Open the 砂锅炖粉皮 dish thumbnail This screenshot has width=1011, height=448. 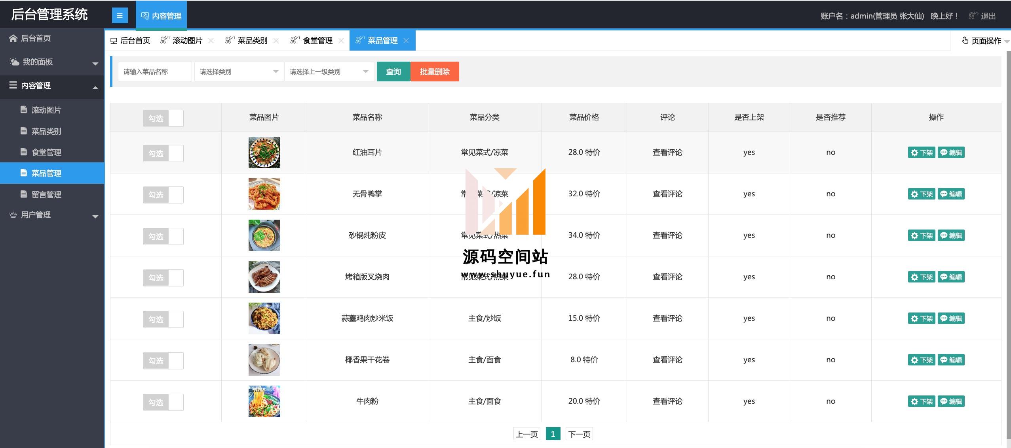pyautogui.click(x=264, y=235)
